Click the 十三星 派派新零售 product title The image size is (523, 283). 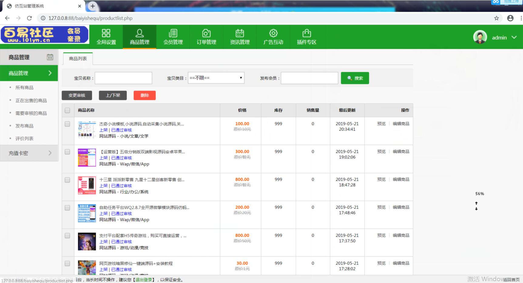pos(142,180)
